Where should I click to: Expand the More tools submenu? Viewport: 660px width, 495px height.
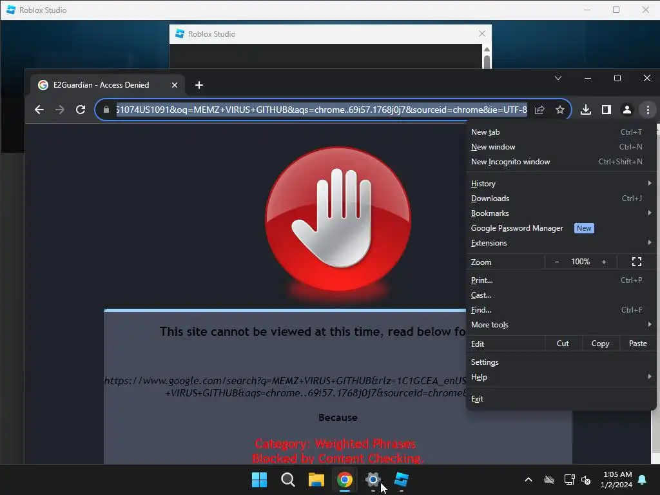(561, 325)
